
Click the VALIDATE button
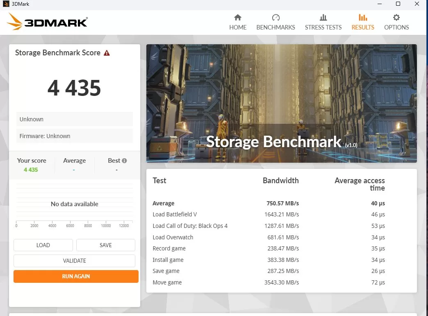pos(74,261)
